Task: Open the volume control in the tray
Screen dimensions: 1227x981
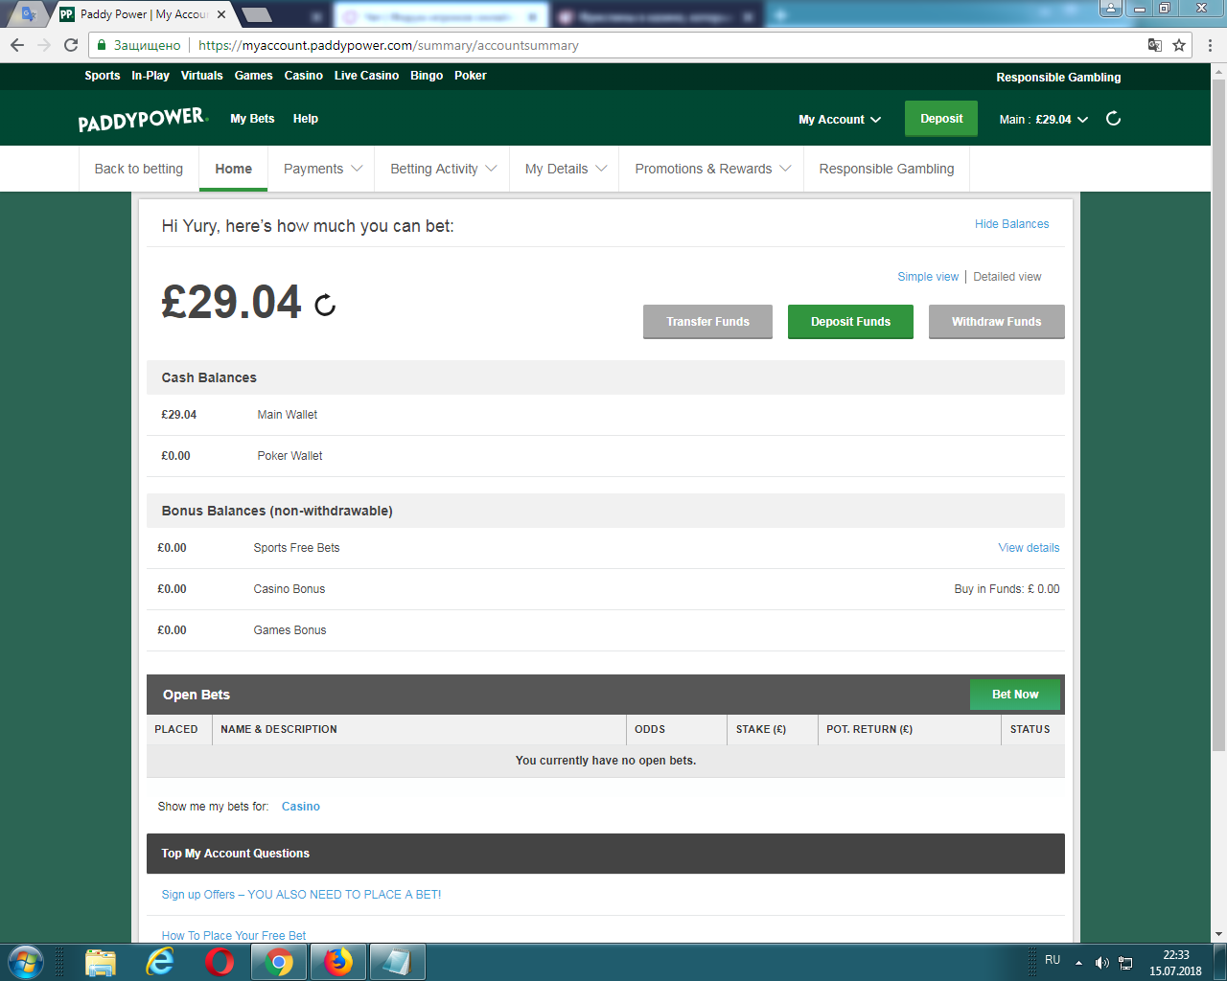Action: click(x=1101, y=963)
